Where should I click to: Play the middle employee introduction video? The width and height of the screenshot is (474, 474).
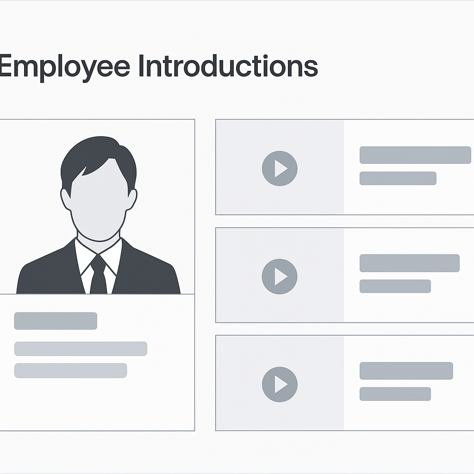(280, 276)
